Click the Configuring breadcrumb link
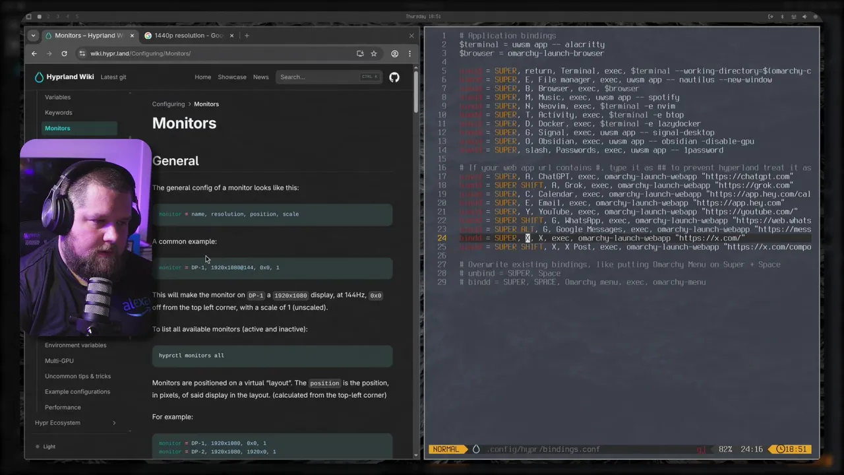844x475 pixels. coord(168,104)
